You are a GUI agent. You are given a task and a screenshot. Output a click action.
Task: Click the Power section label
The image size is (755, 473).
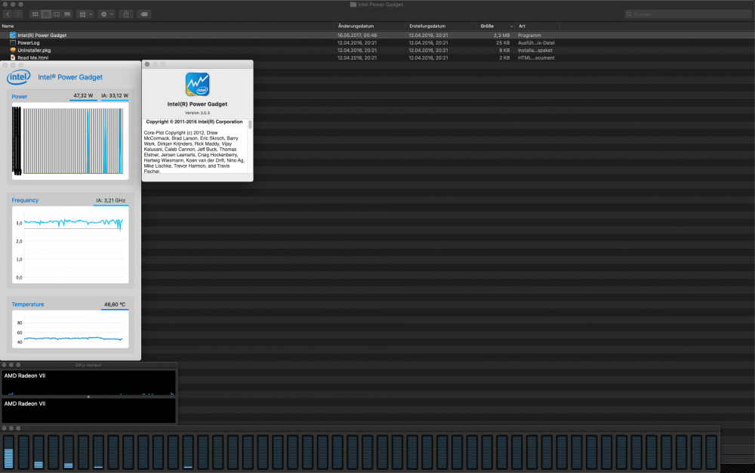coord(20,96)
